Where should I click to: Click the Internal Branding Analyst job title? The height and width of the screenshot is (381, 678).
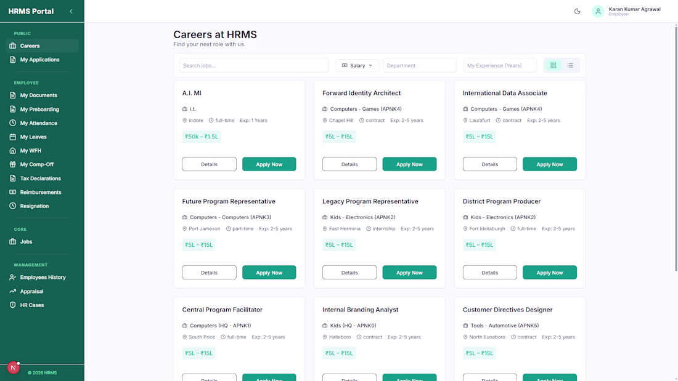point(360,310)
